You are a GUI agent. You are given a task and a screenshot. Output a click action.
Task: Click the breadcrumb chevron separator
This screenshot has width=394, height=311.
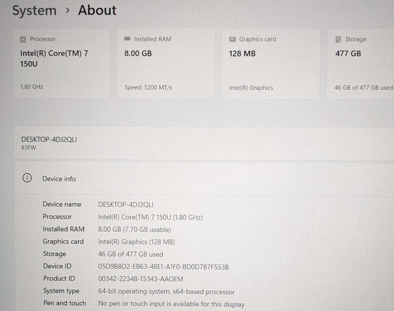(68, 11)
